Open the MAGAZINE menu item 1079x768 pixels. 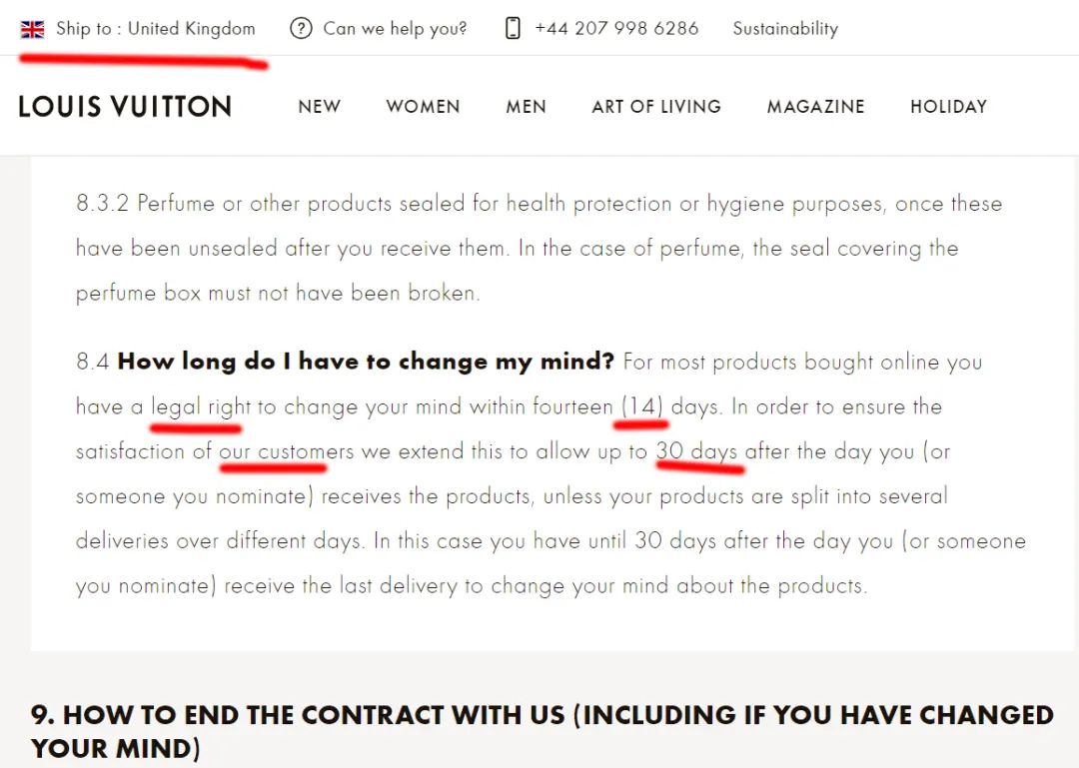pos(815,107)
